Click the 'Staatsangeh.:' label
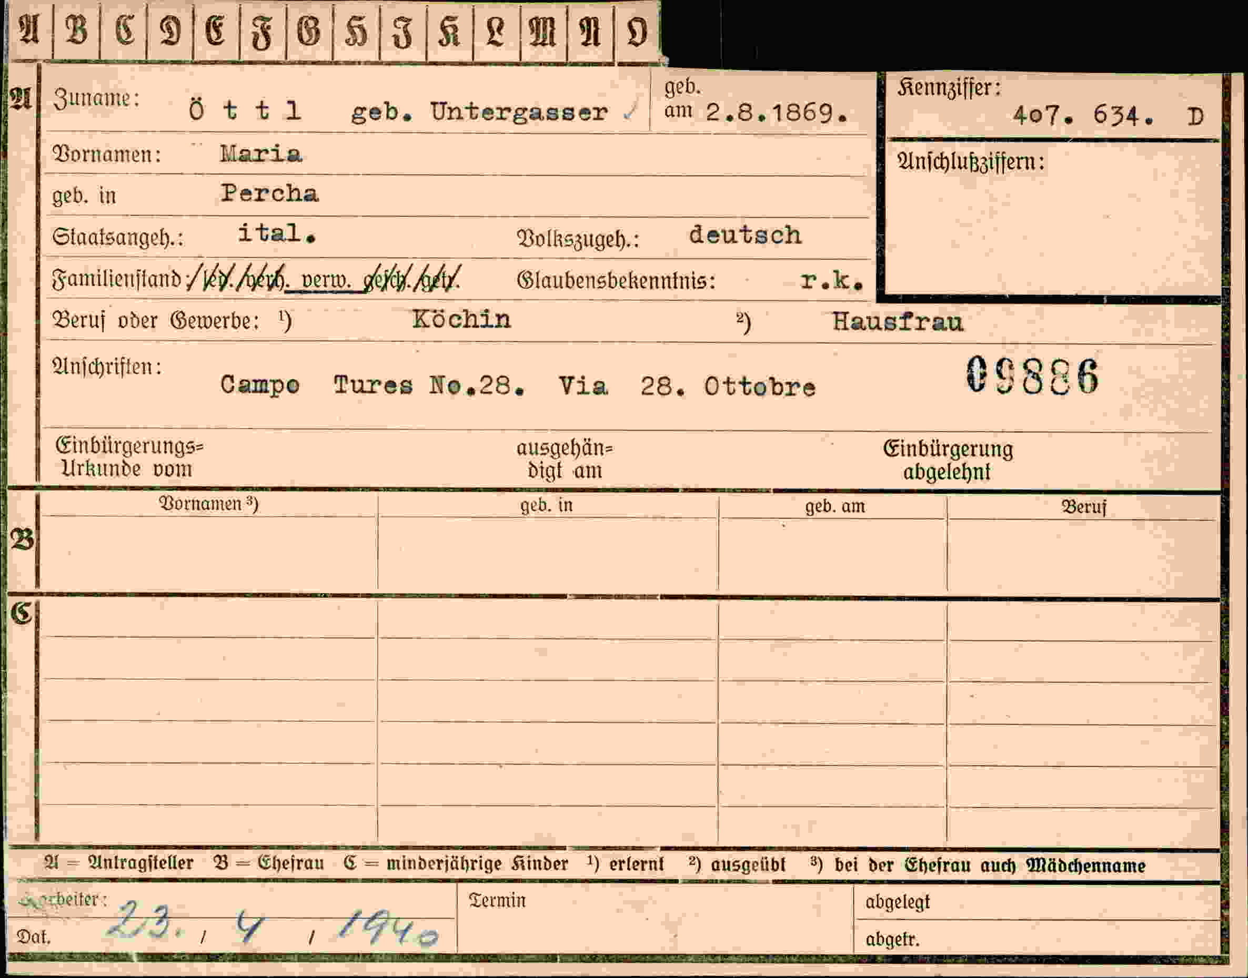This screenshot has width=1248, height=978. tap(118, 237)
